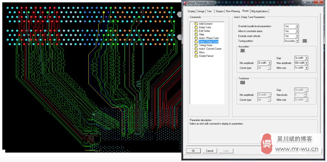Click the Delay Tune folder icon
The width and height of the screenshot is (327, 162).
click(196, 27)
